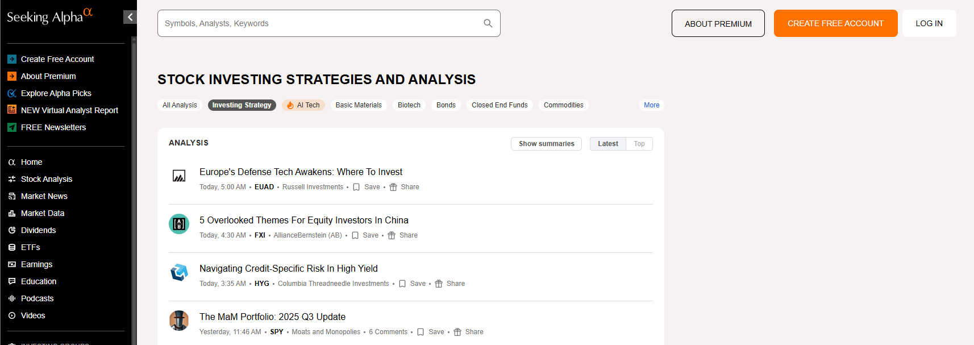Open 5 Overlooked Themes China article

coord(304,220)
